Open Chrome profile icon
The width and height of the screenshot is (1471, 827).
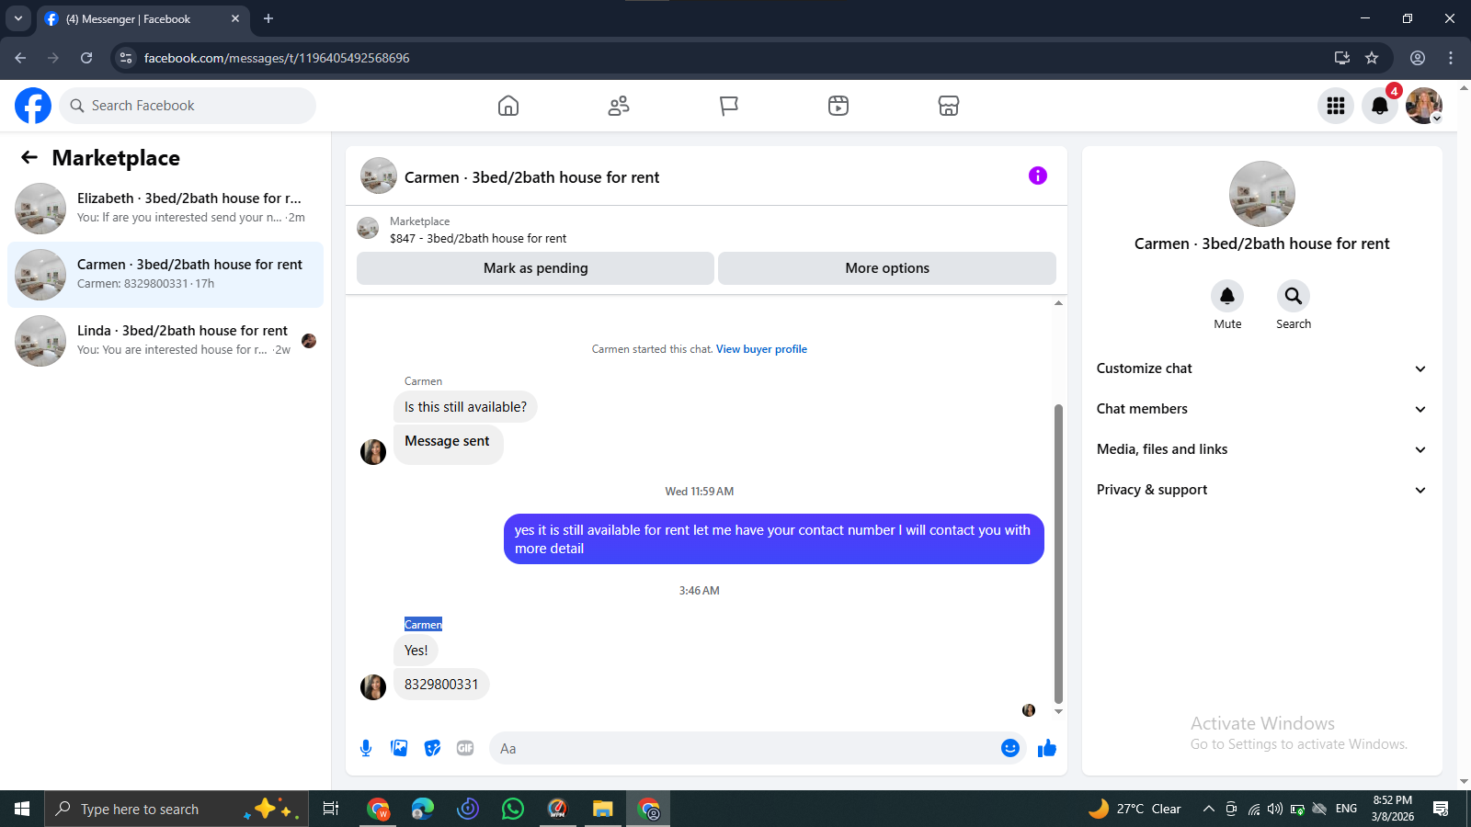1418,58
